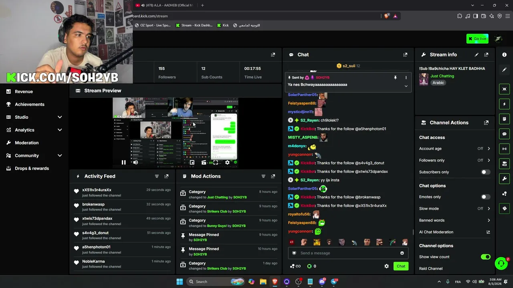Select the brokenwasp follow entry
The width and height of the screenshot is (513, 288).
[122, 207]
